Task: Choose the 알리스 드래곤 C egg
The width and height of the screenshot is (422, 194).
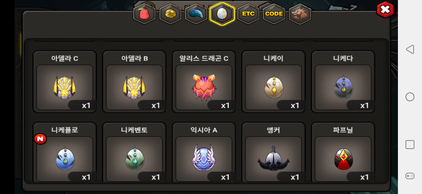Action: point(204,82)
